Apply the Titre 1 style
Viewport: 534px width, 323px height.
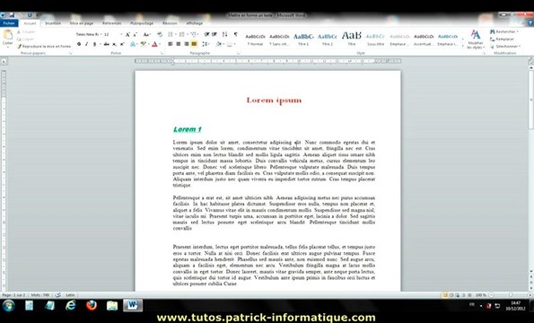(x=303, y=39)
